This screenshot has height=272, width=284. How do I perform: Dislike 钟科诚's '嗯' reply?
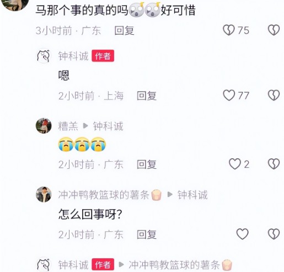coord(274,95)
